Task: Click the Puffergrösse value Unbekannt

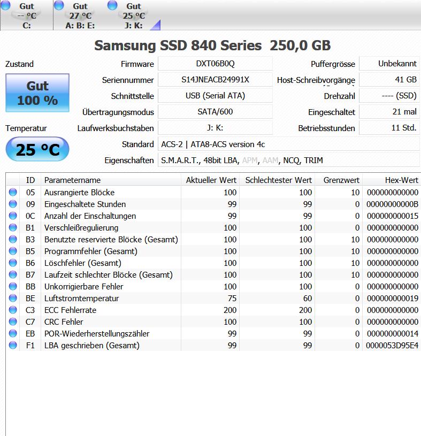Action: click(x=389, y=64)
